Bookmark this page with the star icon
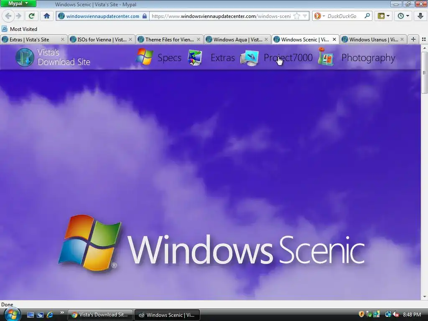 [x=296, y=16]
